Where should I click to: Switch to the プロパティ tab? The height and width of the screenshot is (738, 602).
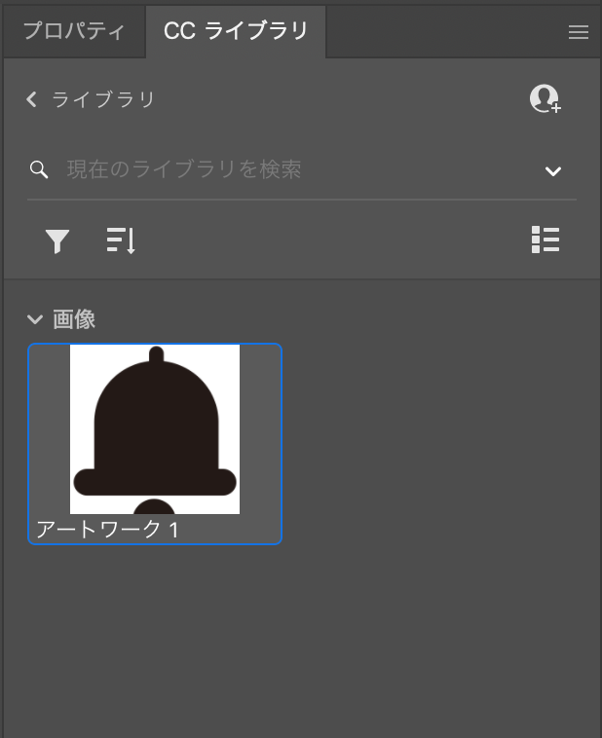coord(74,31)
